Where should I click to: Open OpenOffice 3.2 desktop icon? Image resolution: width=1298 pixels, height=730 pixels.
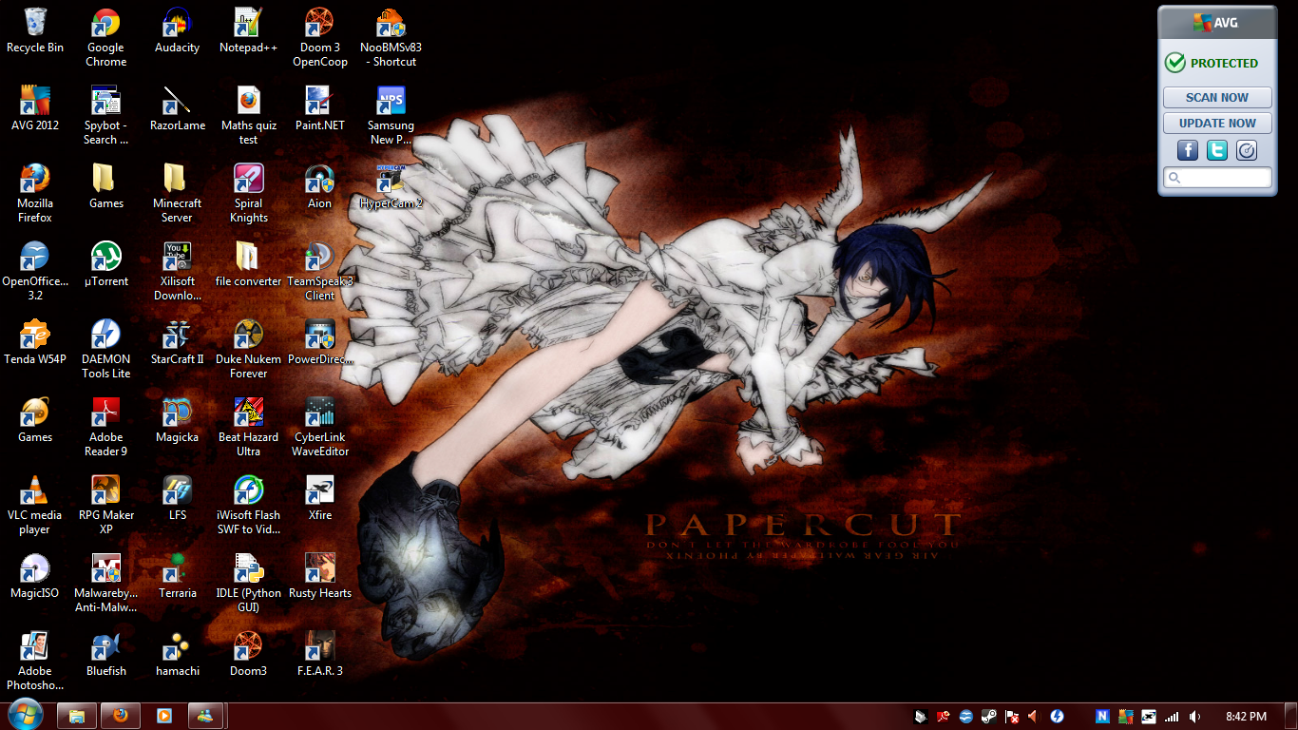pos(35,272)
